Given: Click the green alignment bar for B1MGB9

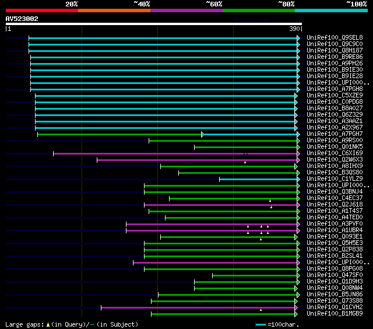Looking at the screenshot, I should [x=223, y=314].
